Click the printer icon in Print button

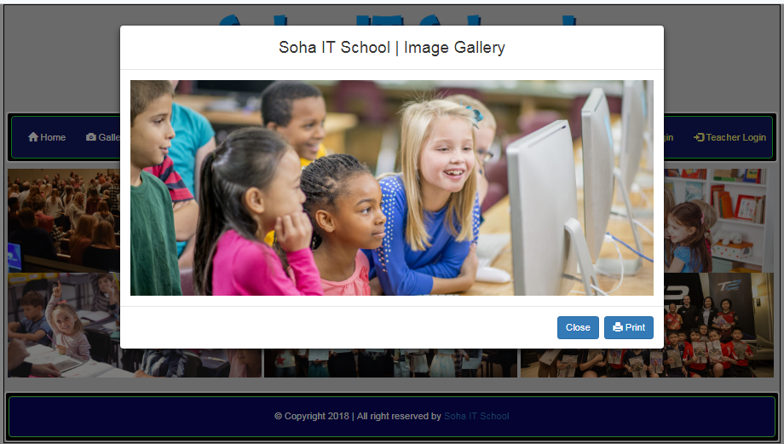tap(618, 327)
